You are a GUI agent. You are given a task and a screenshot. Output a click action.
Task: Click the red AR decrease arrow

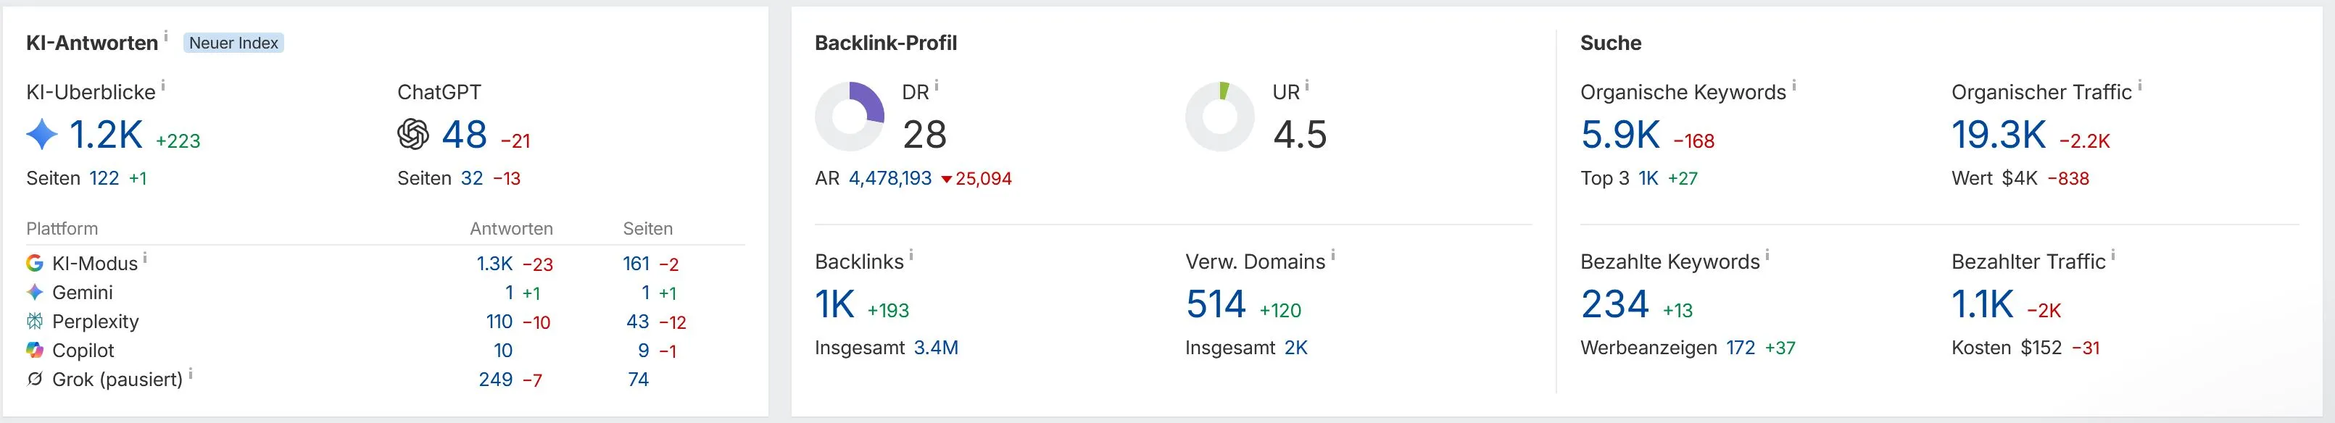[x=946, y=180]
